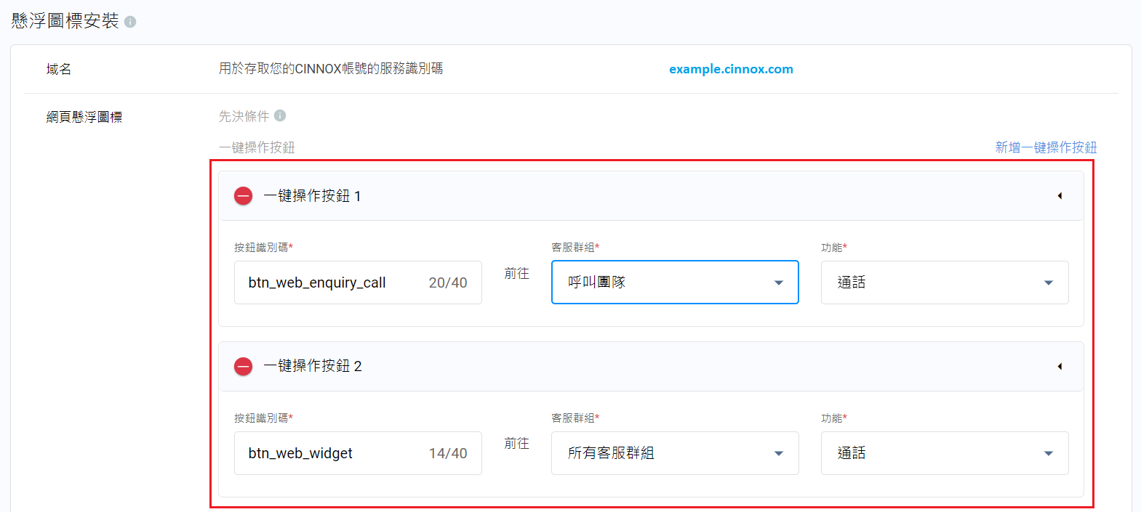Remove one-click button 1 with red minus icon
The height and width of the screenshot is (512, 1141).
click(x=243, y=196)
